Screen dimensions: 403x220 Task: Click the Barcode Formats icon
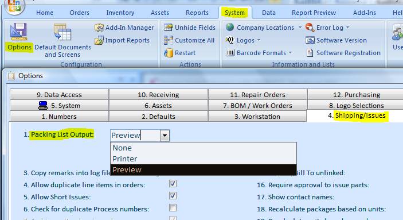coord(230,53)
